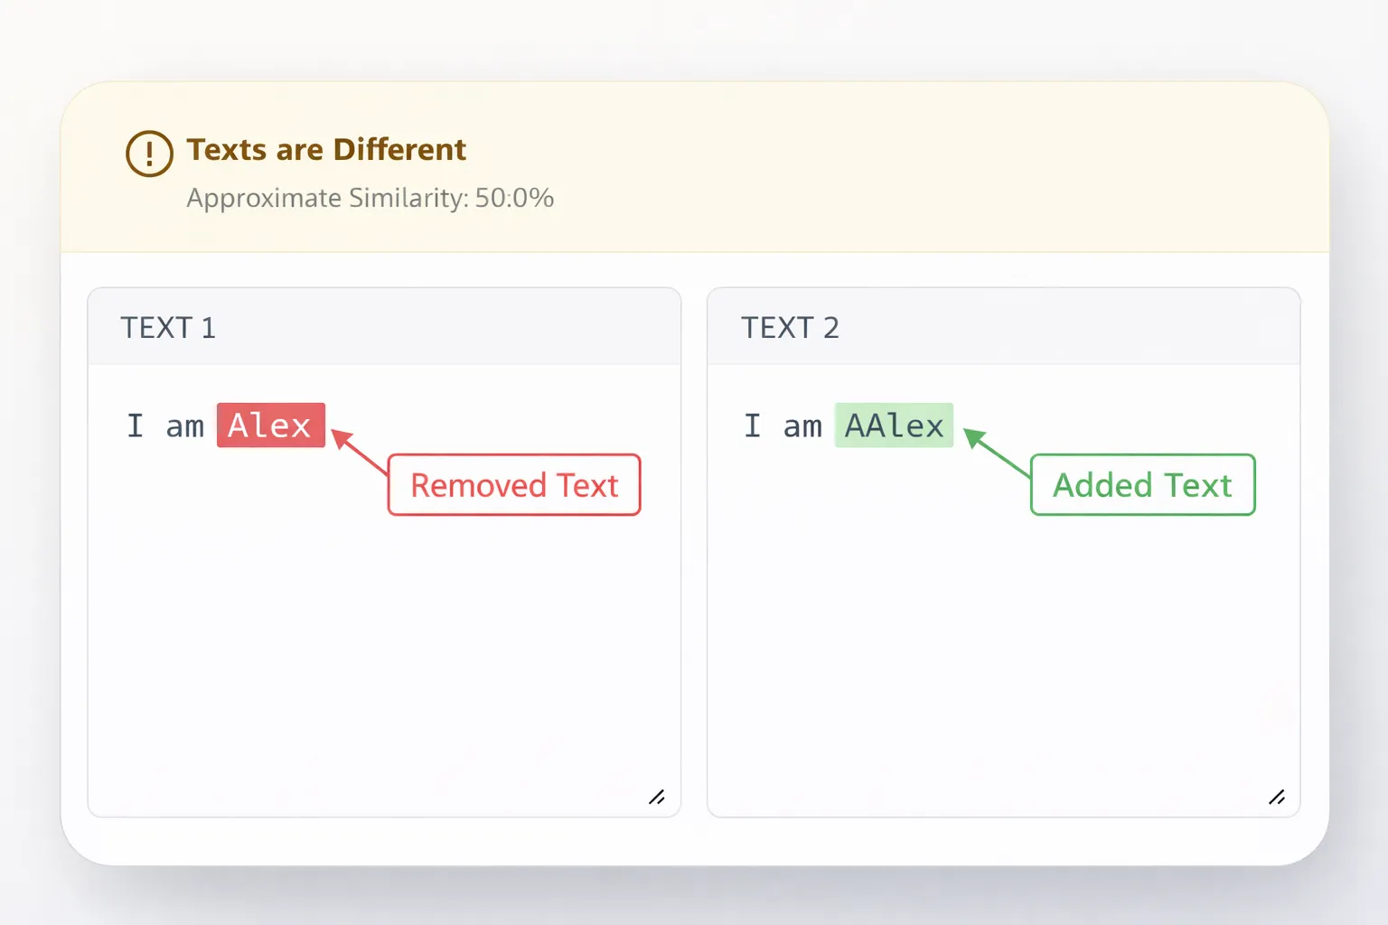The height and width of the screenshot is (925, 1388).
Task: Select the green-highlighted word AAlex
Action: pyautogui.click(x=894, y=425)
